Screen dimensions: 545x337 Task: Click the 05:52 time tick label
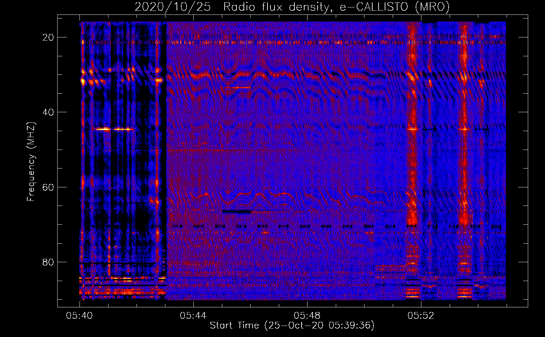[x=421, y=316]
